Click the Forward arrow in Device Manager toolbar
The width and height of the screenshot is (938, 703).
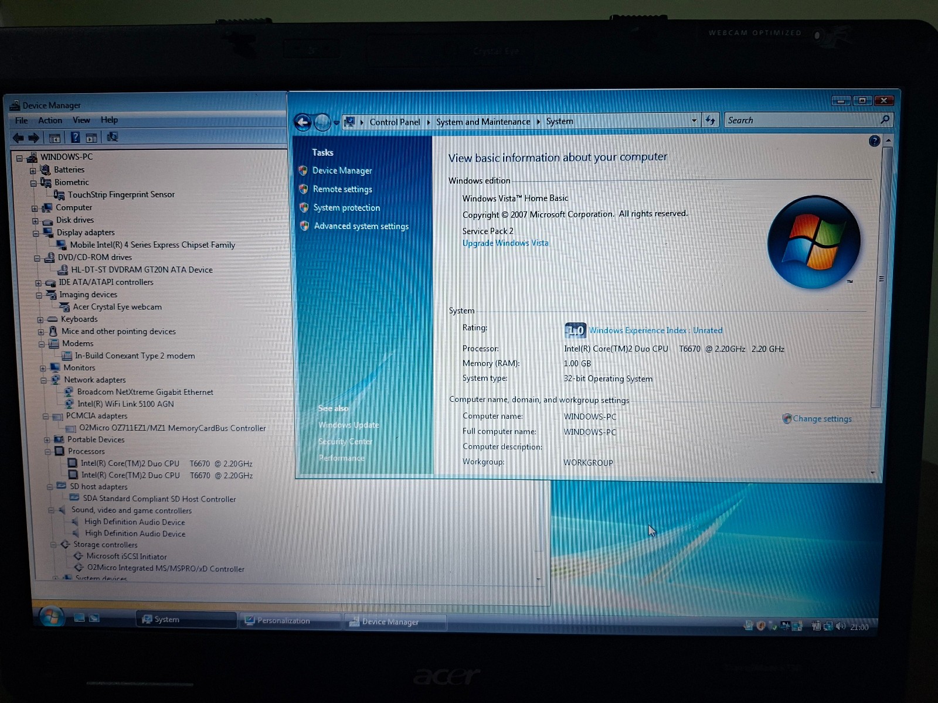coord(33,138)
